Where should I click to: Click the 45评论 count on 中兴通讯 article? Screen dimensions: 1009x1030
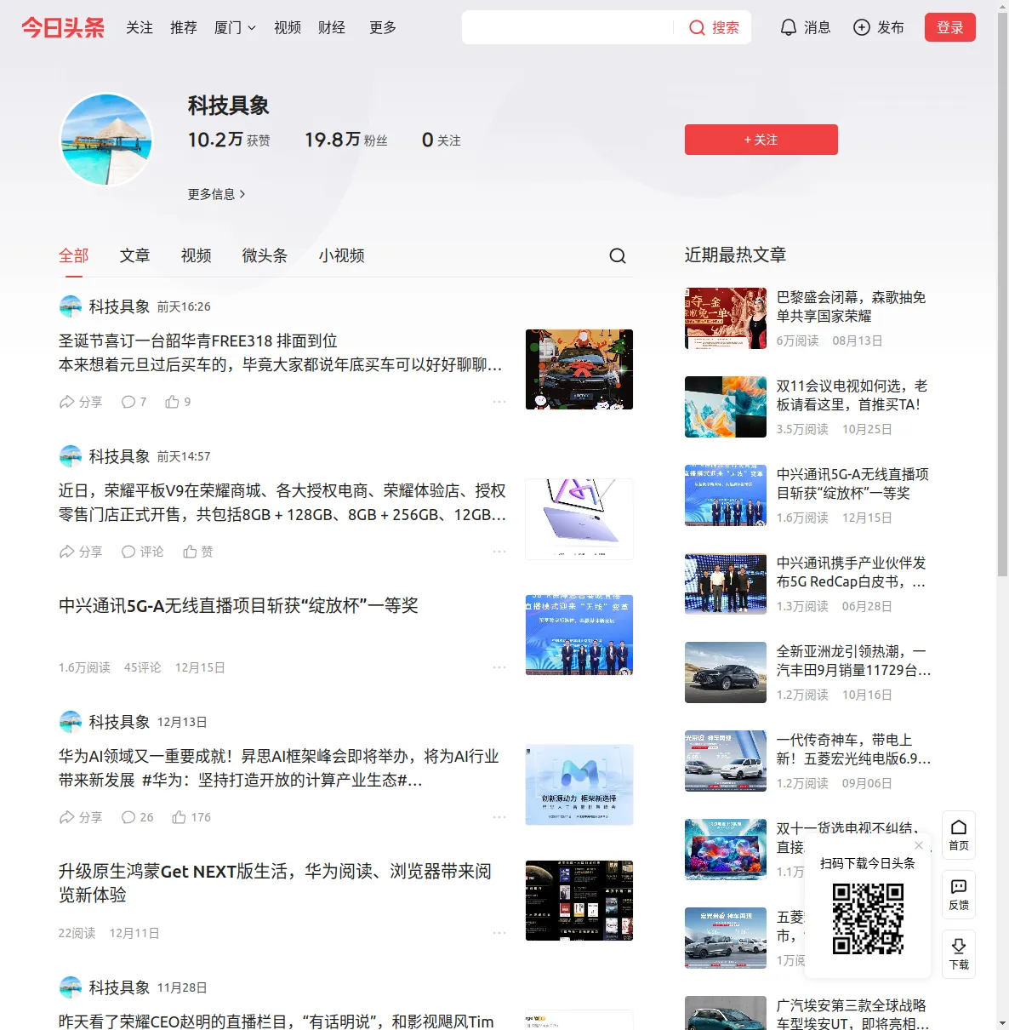pos(142,667)
